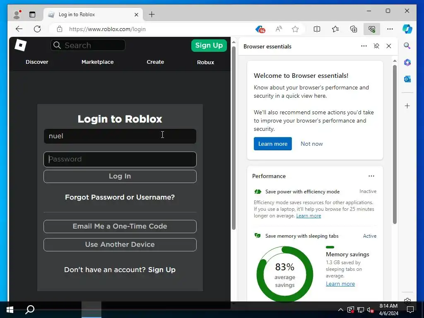Open Browser essentials more options ellipsis
This screenshot has width=424, height=318.
(x=364, y=46)
